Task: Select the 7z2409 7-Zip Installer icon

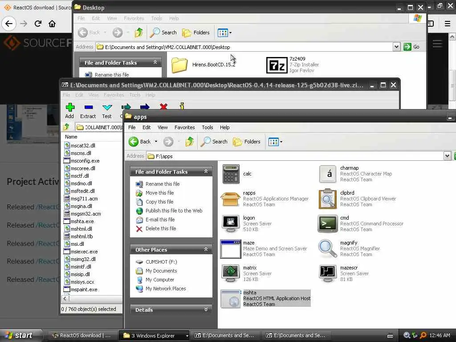Action: tap(277, 65)
